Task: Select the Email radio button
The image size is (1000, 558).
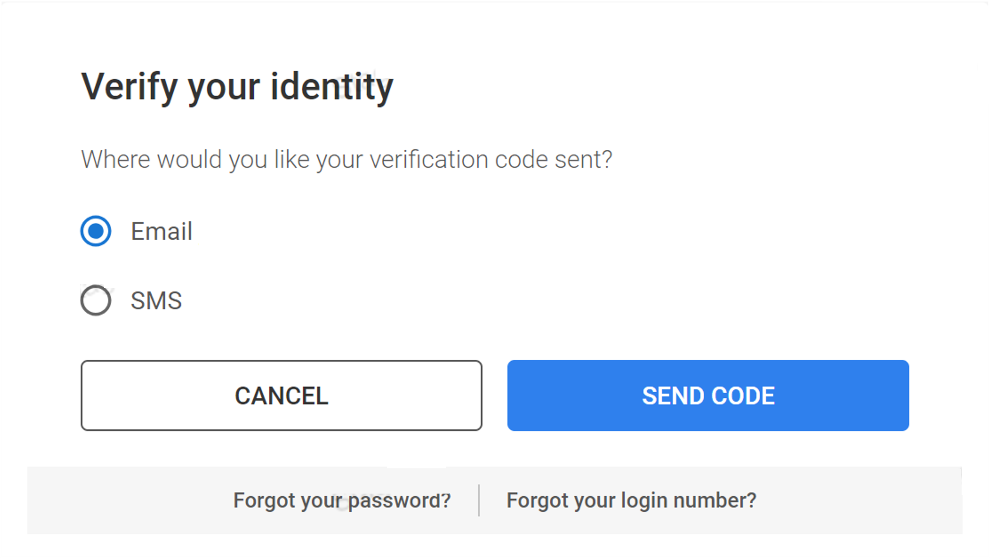Action: 95,231
